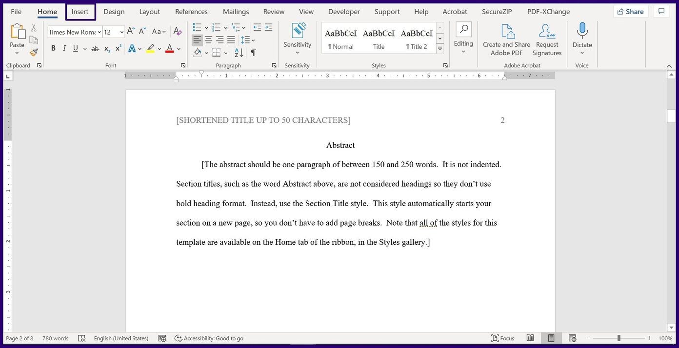Click English (United States) language

pyautogui.click(x=121, y=338)
